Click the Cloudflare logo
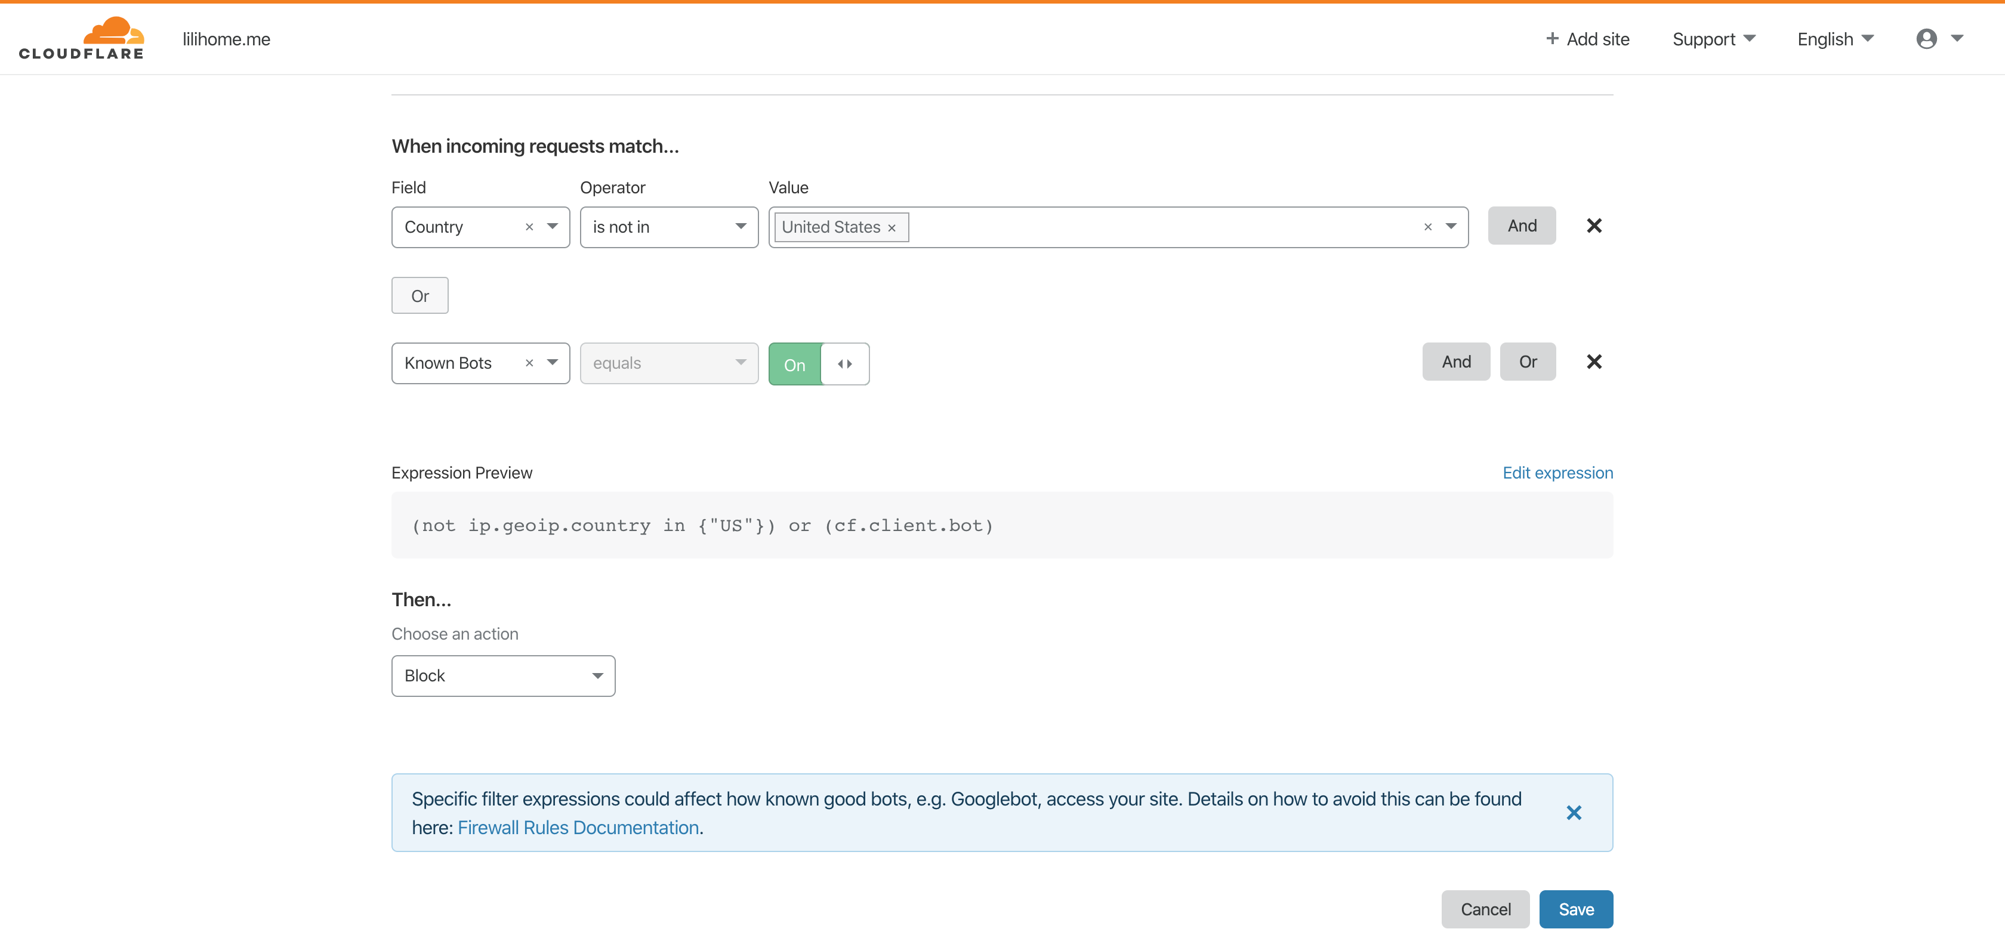Image resolution: width=2005 pixels, height=932 pixels. (x=82, y=38)
